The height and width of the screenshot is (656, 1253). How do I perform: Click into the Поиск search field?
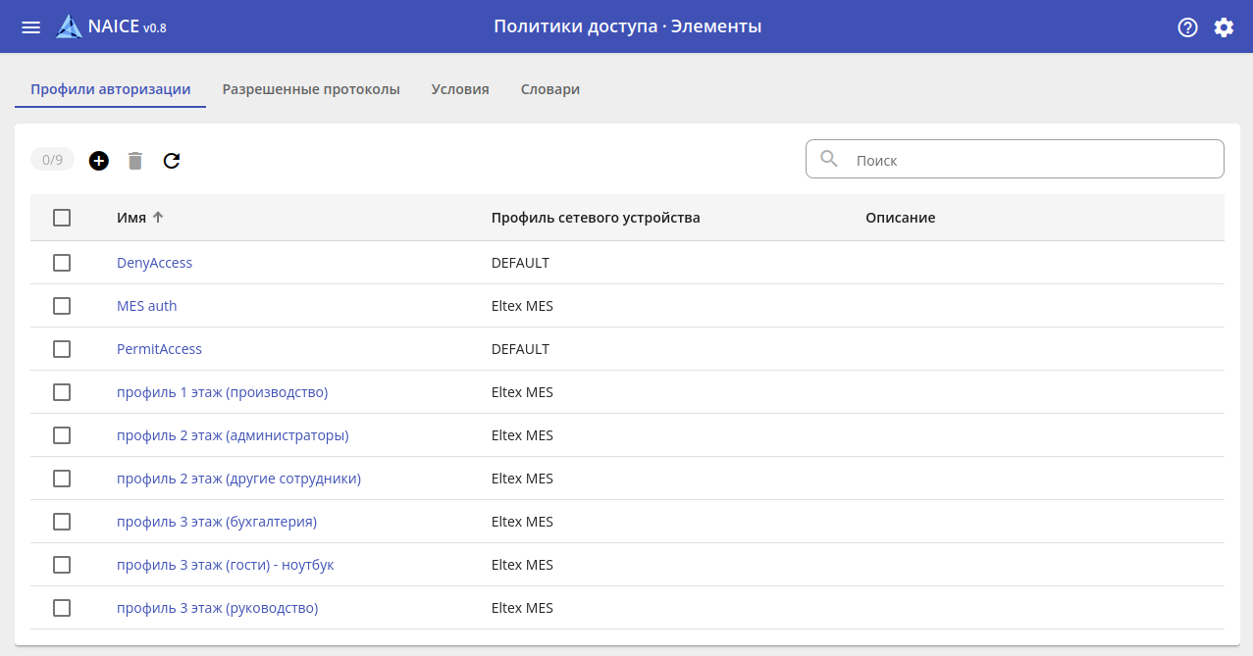[1030, 160]
